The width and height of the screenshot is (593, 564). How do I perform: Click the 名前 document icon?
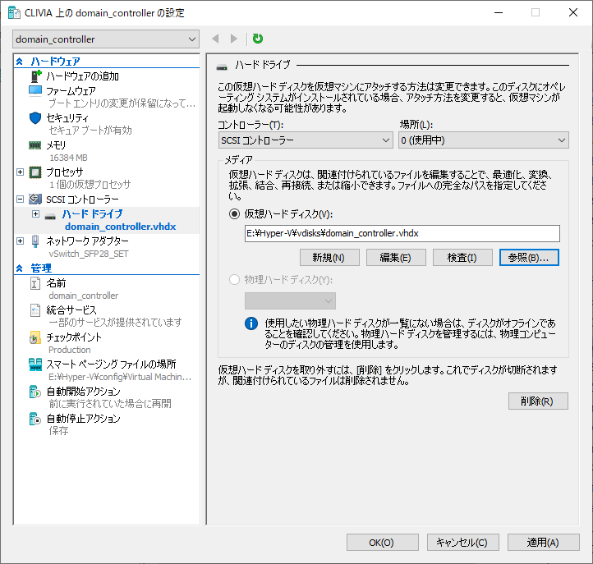click(35, 283)
